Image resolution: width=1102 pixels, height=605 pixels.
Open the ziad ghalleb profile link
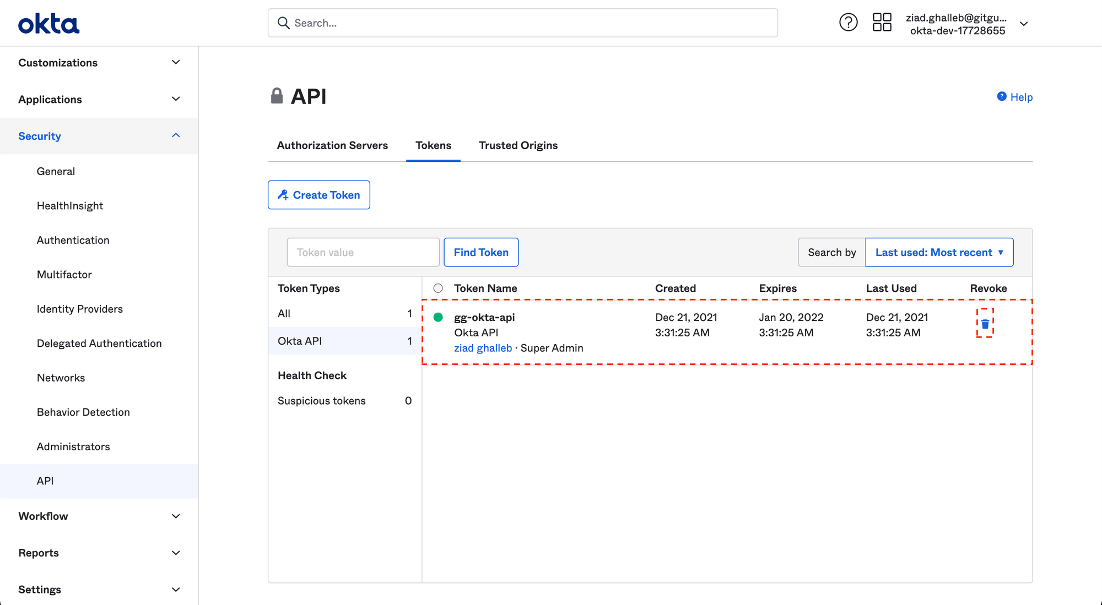(483, 347)
